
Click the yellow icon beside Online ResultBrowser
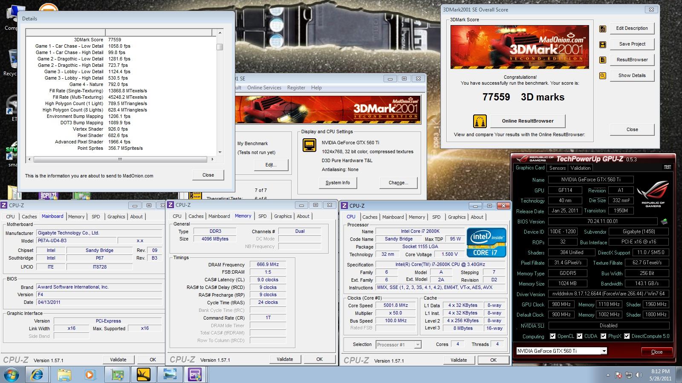(x=480, y=121)
